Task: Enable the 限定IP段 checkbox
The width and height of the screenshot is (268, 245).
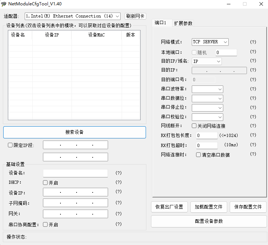Action: pyautogui.click(x=10, y=145)
